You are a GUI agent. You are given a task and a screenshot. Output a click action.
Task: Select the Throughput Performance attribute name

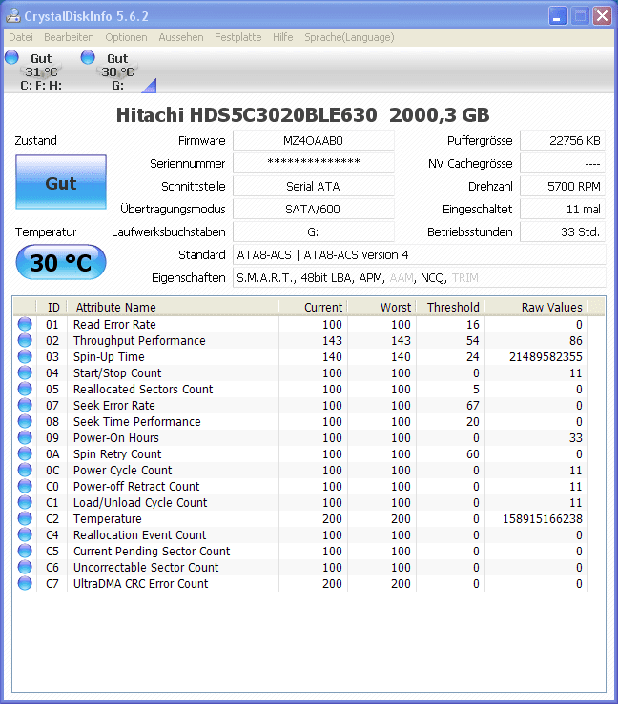click(139, 341)
